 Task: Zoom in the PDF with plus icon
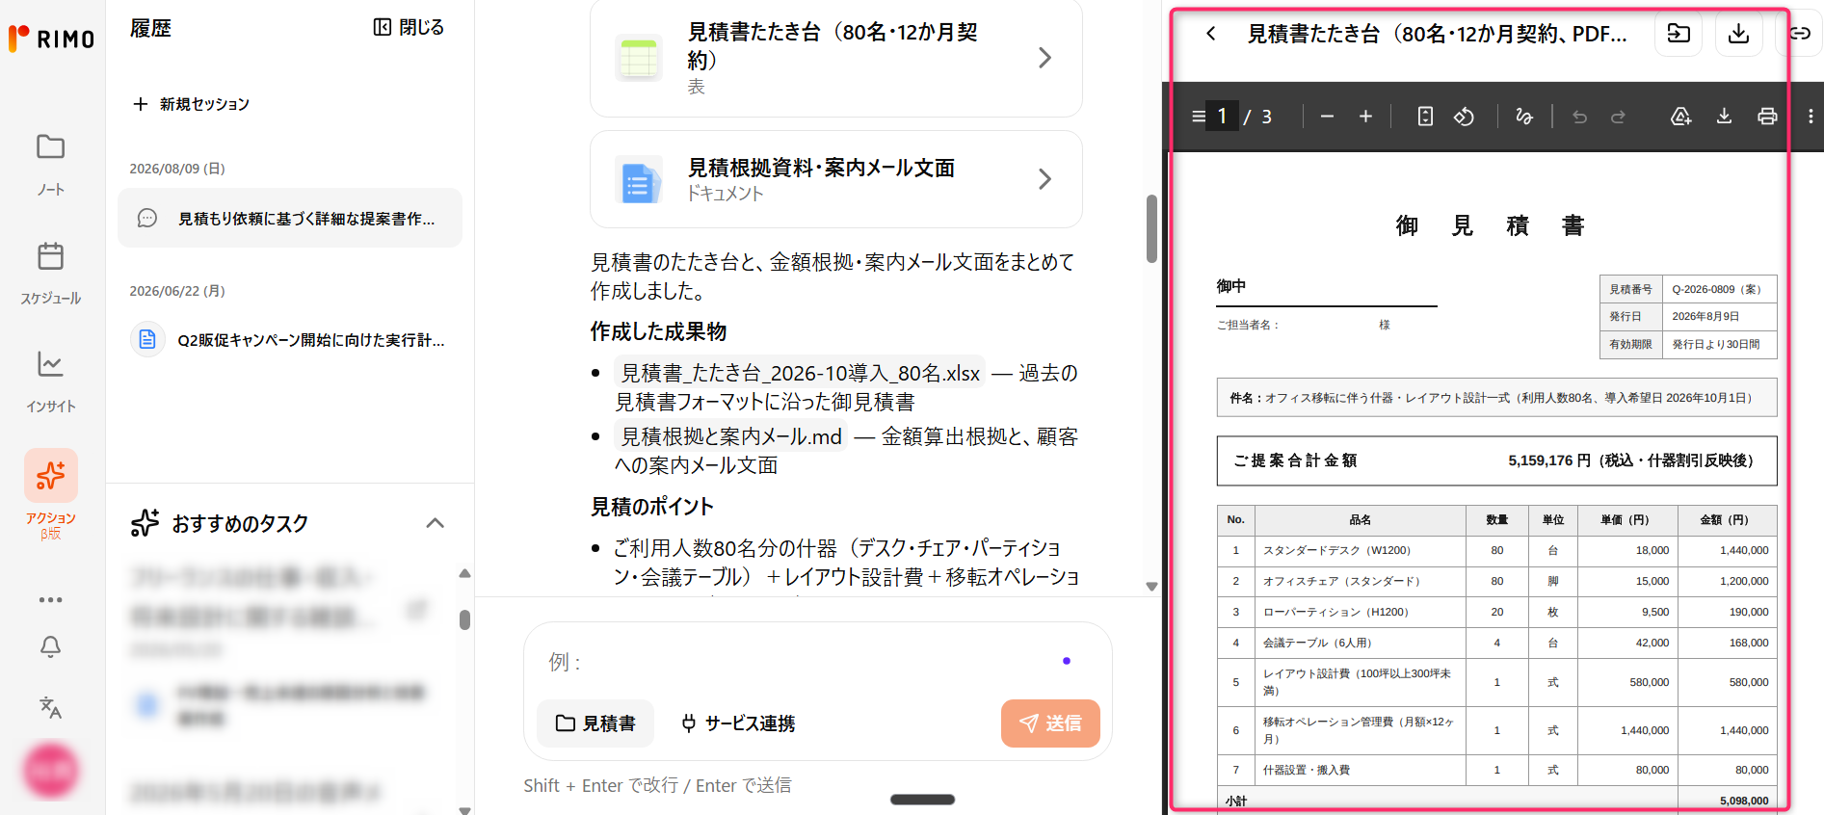pyautogui.click(x=1365, y=117)
